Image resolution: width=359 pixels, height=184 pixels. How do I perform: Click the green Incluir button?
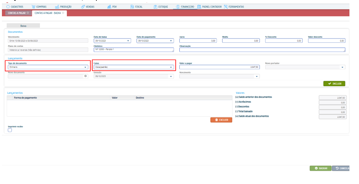pyautogui.click(x=334, y=83)
